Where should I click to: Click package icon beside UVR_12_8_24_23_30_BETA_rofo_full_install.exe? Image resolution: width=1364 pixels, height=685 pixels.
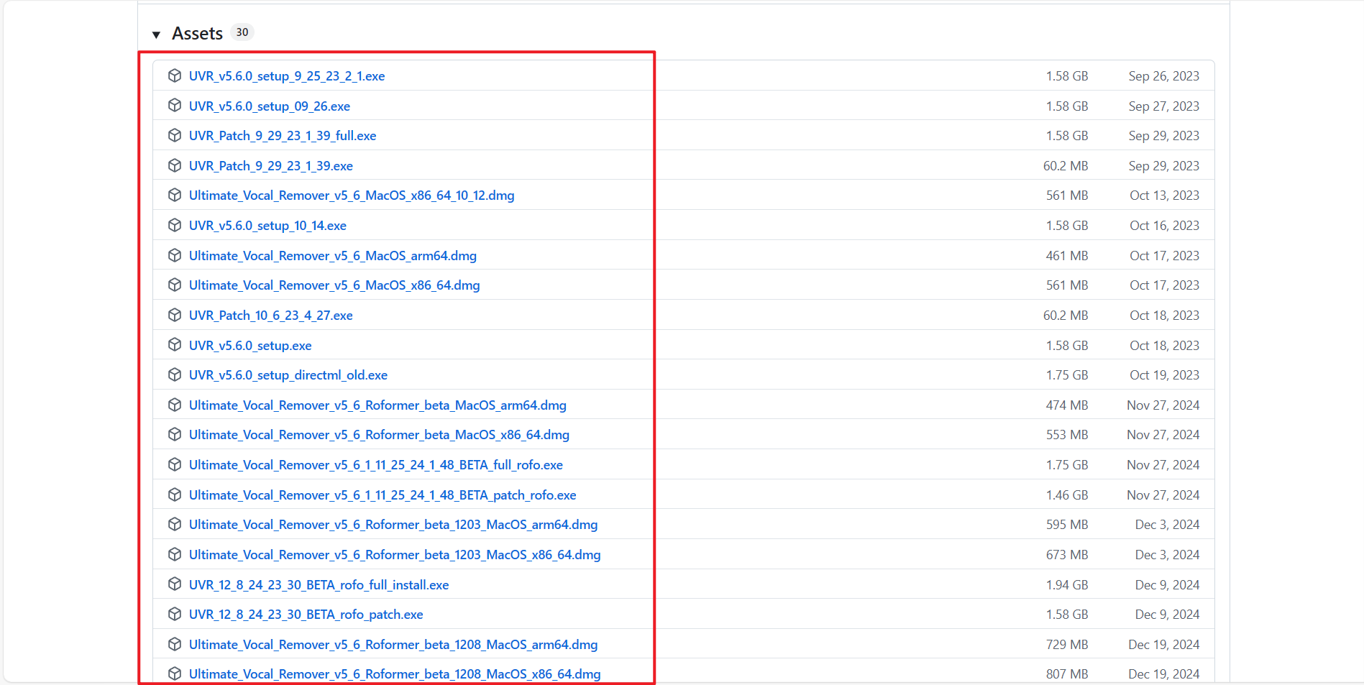[x=175, y=584]
